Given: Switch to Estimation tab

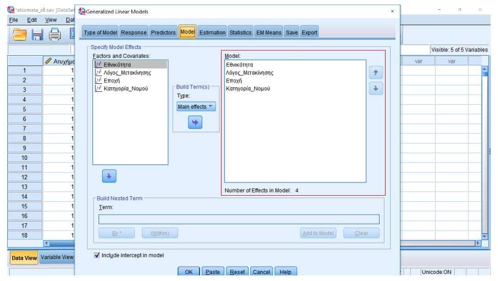Looking at the screenshot, I should pos(212,32).
